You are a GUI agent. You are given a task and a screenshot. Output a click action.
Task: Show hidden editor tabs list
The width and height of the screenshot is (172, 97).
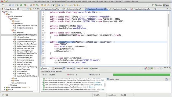[x=155, y=9]
